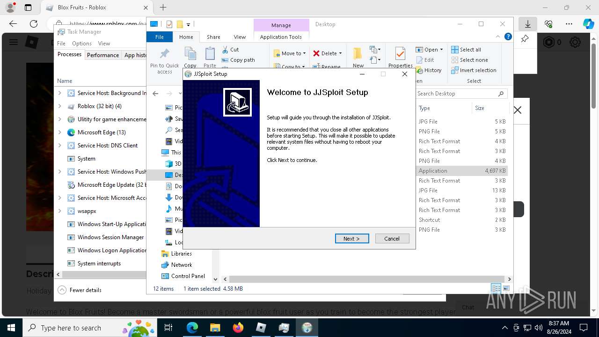Viewport: 599px width, 337px height.
Task: Click the History button
Action: pos(428,70)
